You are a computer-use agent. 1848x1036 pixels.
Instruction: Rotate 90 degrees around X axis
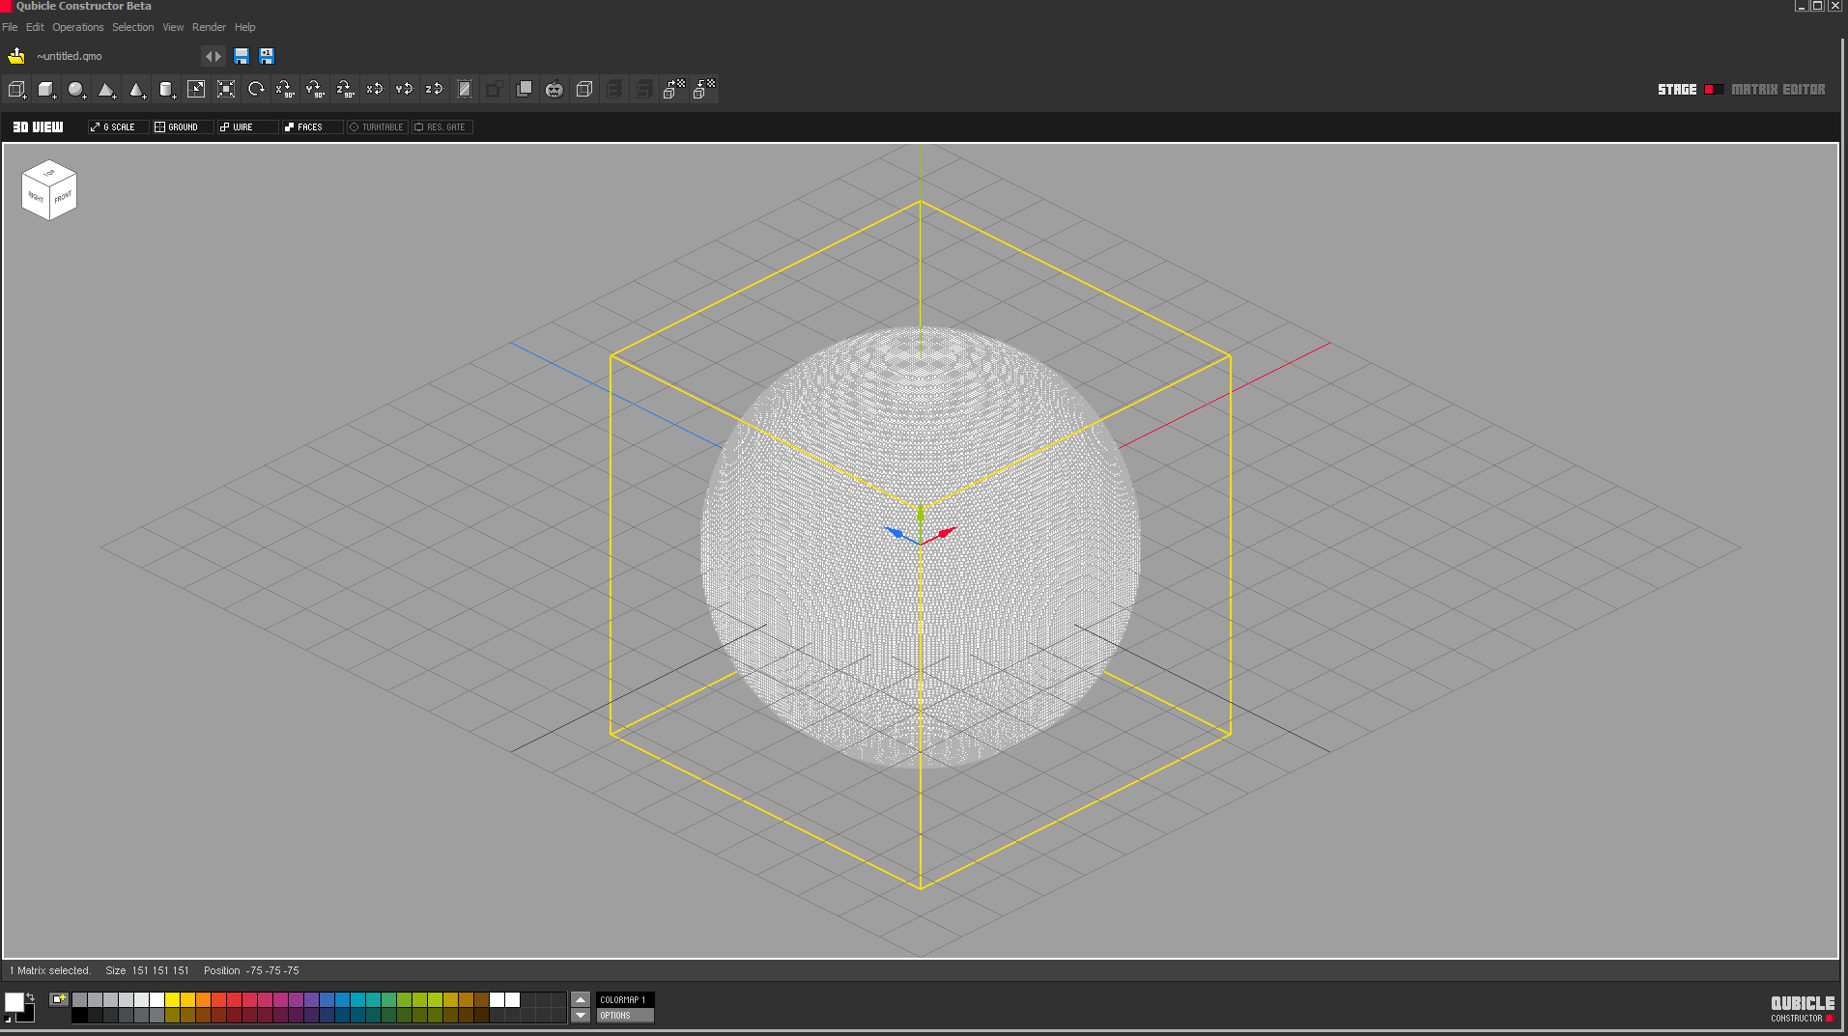click(x=286, y=90)
